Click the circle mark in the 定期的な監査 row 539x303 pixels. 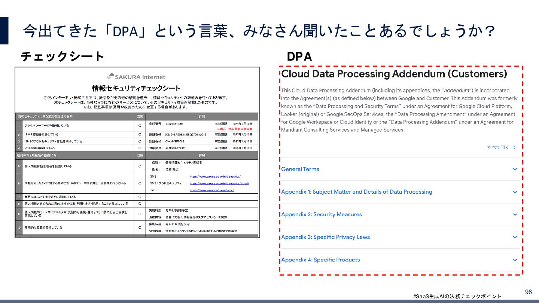click(x=140, y=227)
